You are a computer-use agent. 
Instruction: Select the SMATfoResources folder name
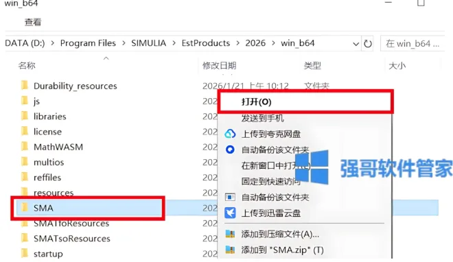point(71,224)
